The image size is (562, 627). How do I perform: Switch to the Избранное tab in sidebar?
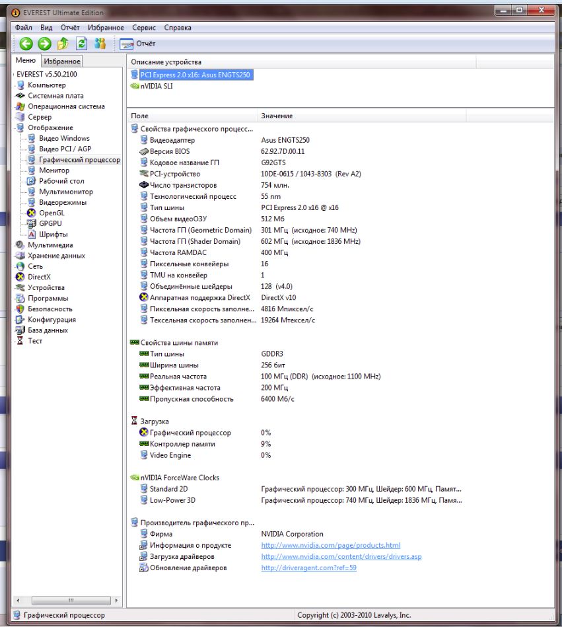pyautogui.click(x=62, y=61)
